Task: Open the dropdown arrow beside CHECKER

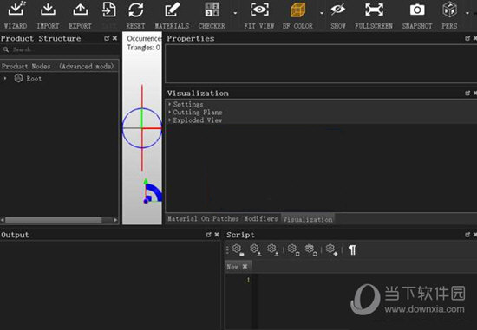Action: pos(235,13)
